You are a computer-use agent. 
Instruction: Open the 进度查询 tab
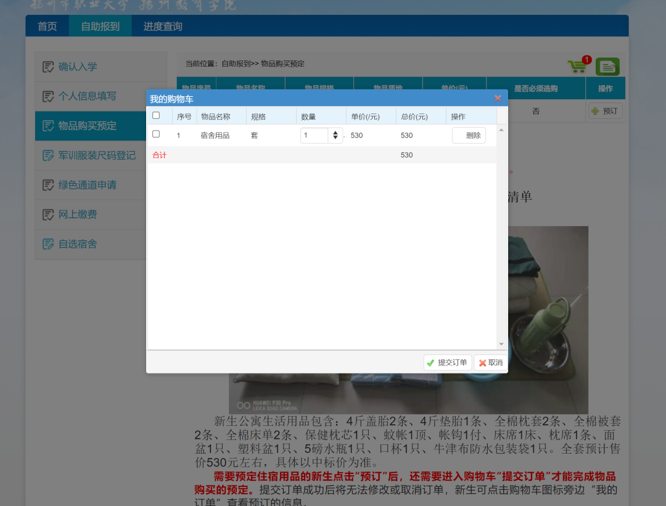[163, 27]
